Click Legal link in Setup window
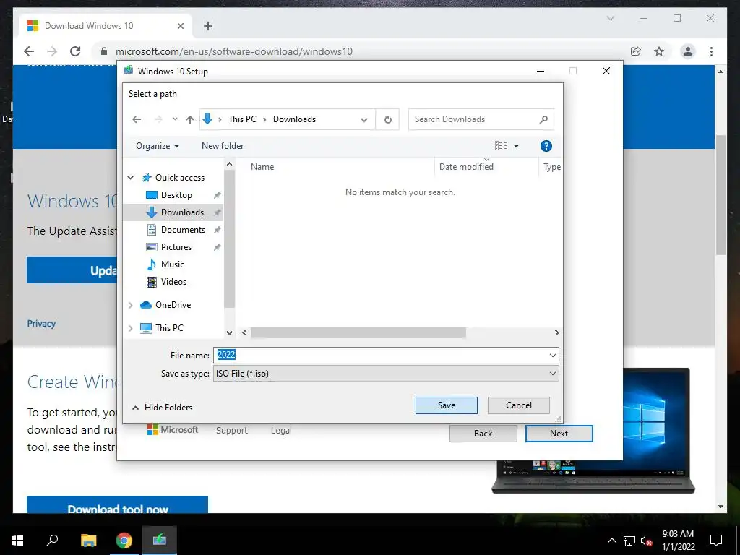The width and height of the screenshot is (740, 555). pos(281,431)
